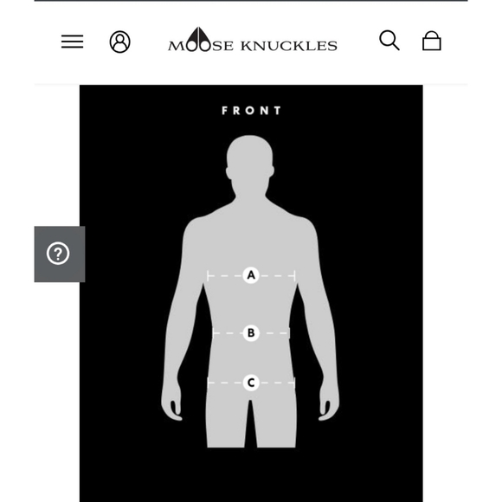
Task: Click the dashed line left of marker C
Action: (x=225, y=383)
